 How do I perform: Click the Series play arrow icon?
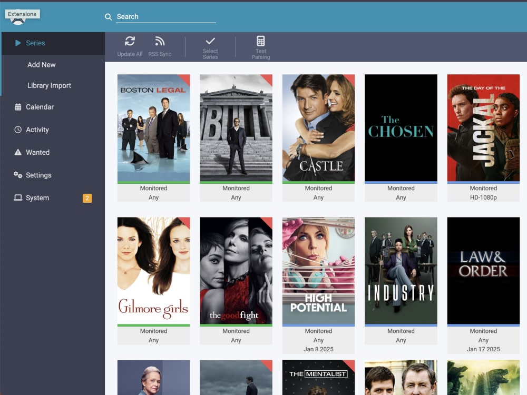(x=18, y=43)
